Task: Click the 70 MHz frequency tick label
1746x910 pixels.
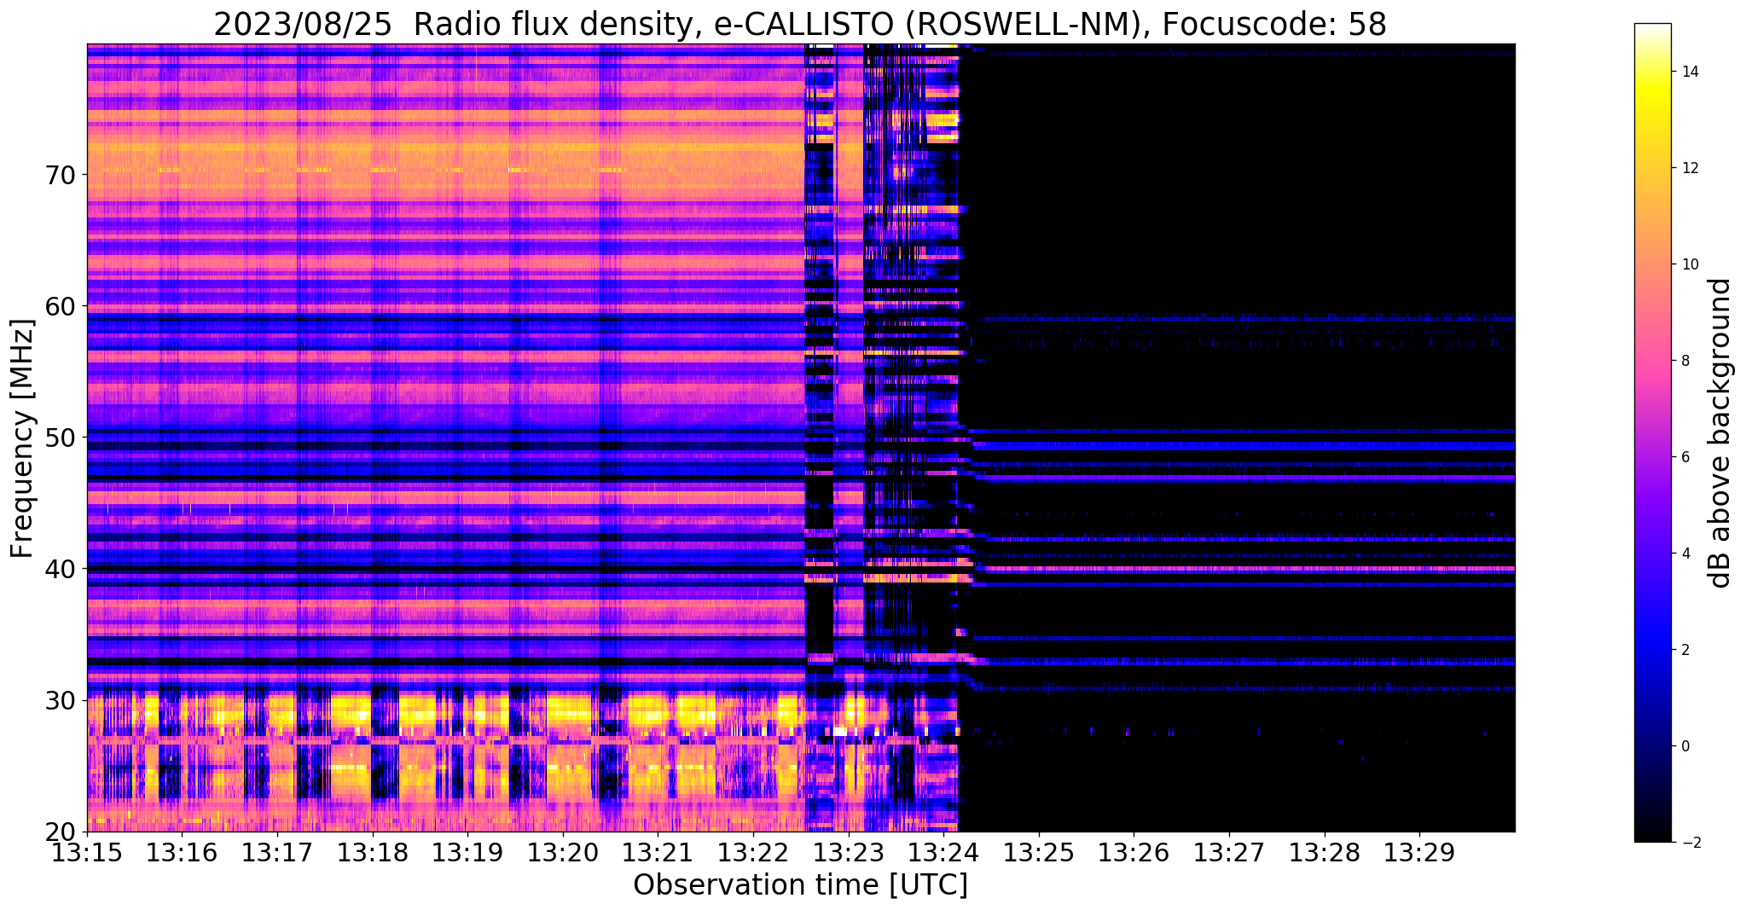Action: [61, 175]
